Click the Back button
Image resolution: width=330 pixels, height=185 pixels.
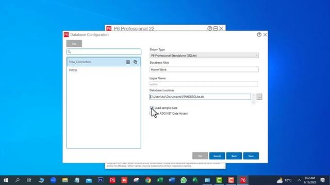click(234, 156)
